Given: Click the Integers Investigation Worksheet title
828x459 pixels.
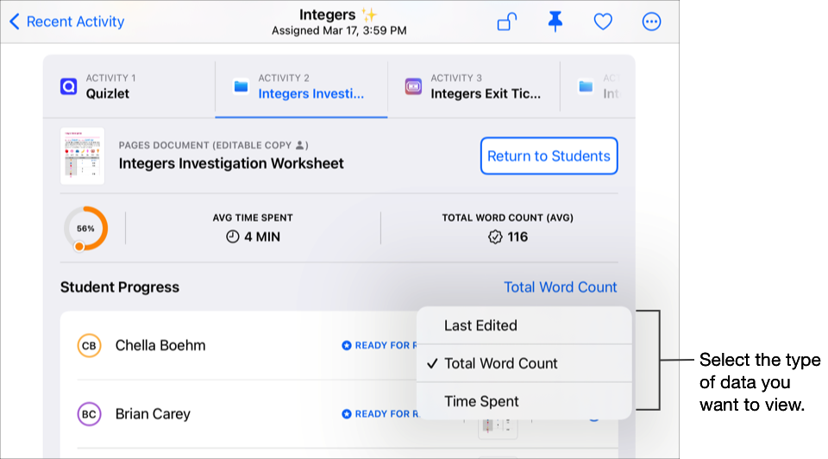Looking at the screenshot, I should [x=231, y=163].
